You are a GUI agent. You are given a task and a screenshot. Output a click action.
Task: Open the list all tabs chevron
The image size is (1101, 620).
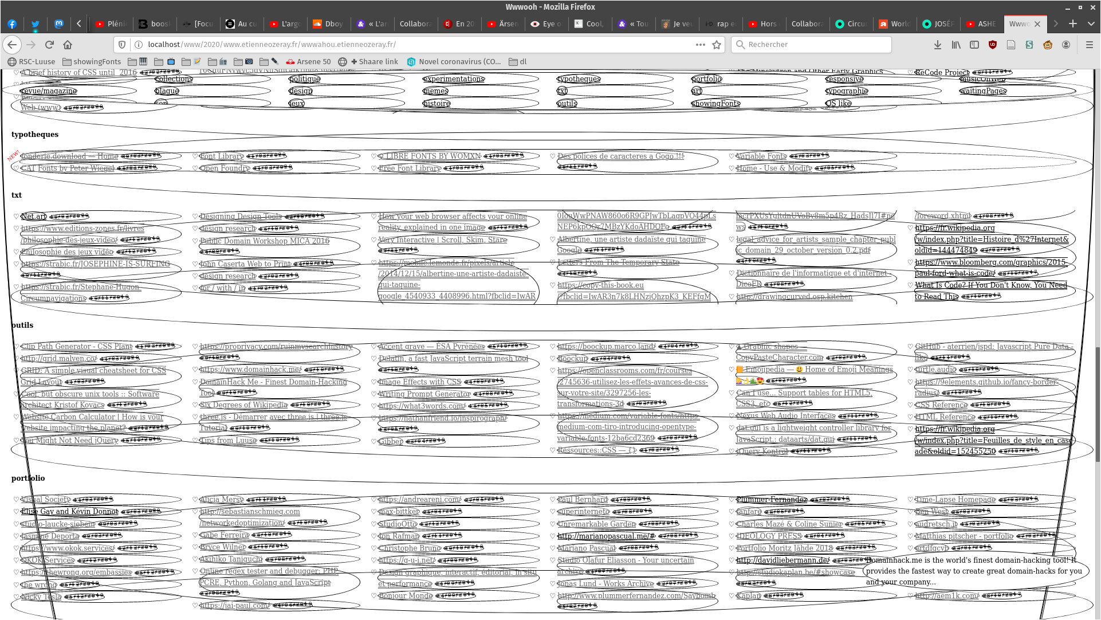[x=1091, y=24]
